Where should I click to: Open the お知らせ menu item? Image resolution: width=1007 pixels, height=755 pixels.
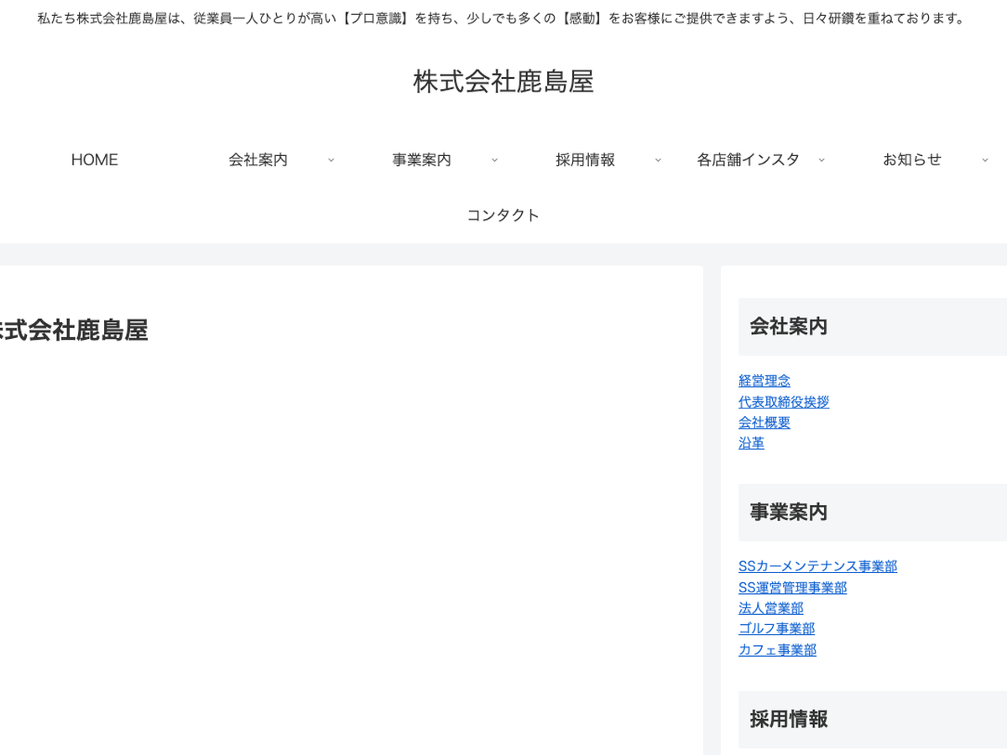click(x=911, y=159)
